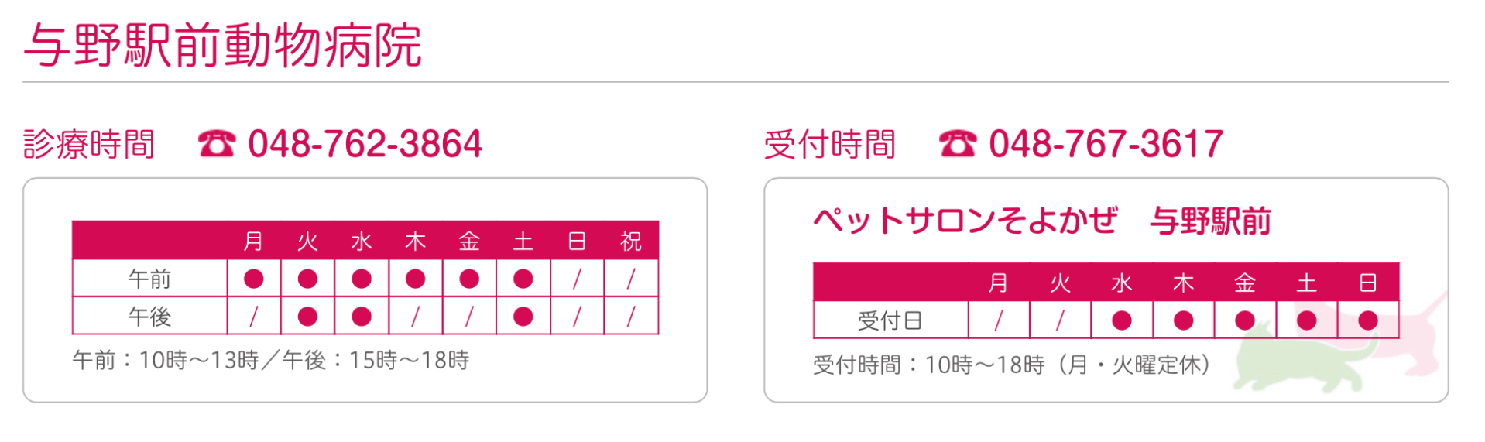Viewport: 1485px width, 442px height.
Task: Click the telephone icon beside 048-767-3617
Action: coord(957,144)
